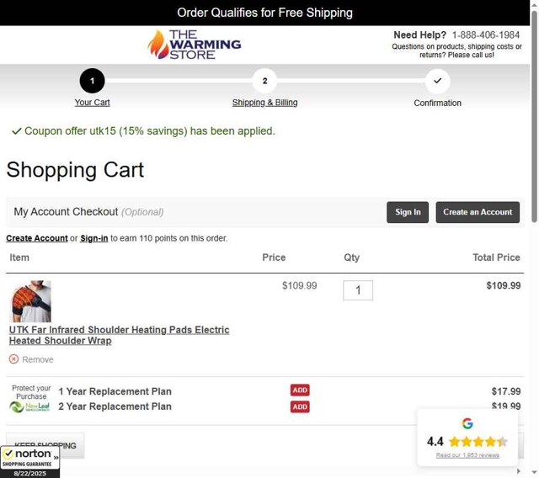
Task: Click the page vertical scrollbar thumb
Action: 534,117
